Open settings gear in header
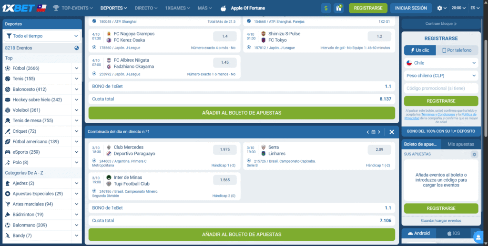Image resolution: width=488 pixels, height=246 pixels. pos(440,8)
